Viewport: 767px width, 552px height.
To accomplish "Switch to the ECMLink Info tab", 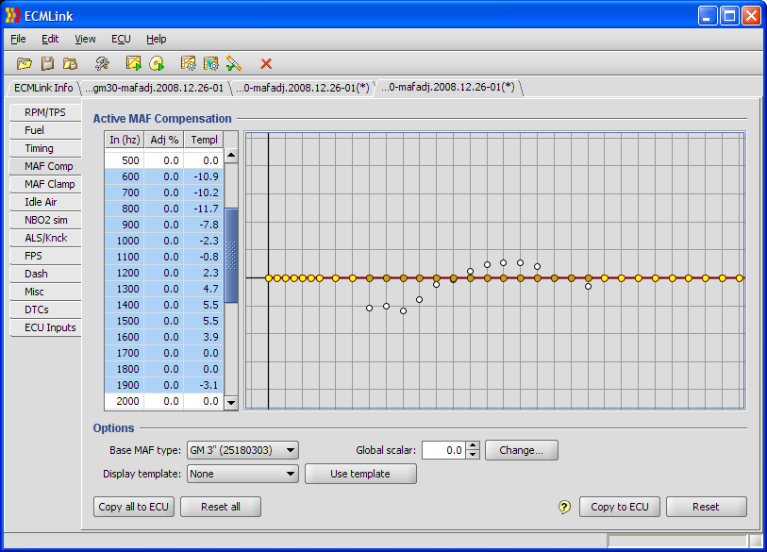I will pyautogui.click(x=43, y=88).
